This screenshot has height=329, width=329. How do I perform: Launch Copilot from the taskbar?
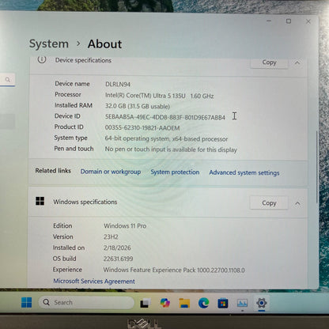tap(165, 303)
